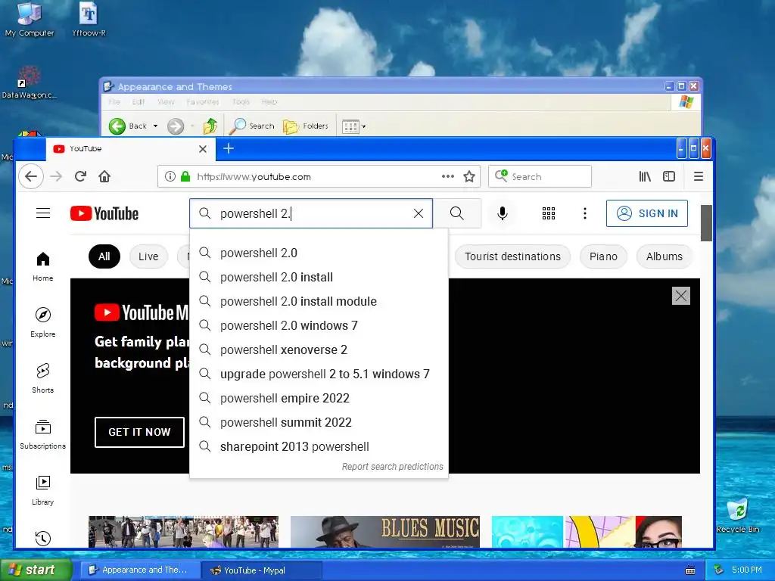
Task: Open Recycle Bin desktop icon
Action: pos(738,516)
